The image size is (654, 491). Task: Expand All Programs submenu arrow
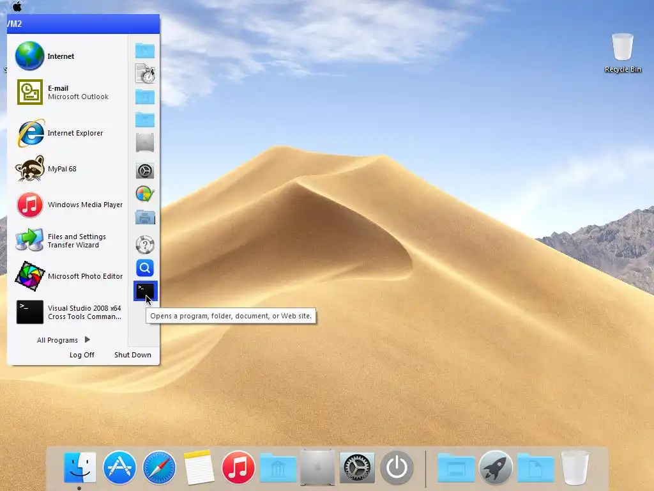87,339
